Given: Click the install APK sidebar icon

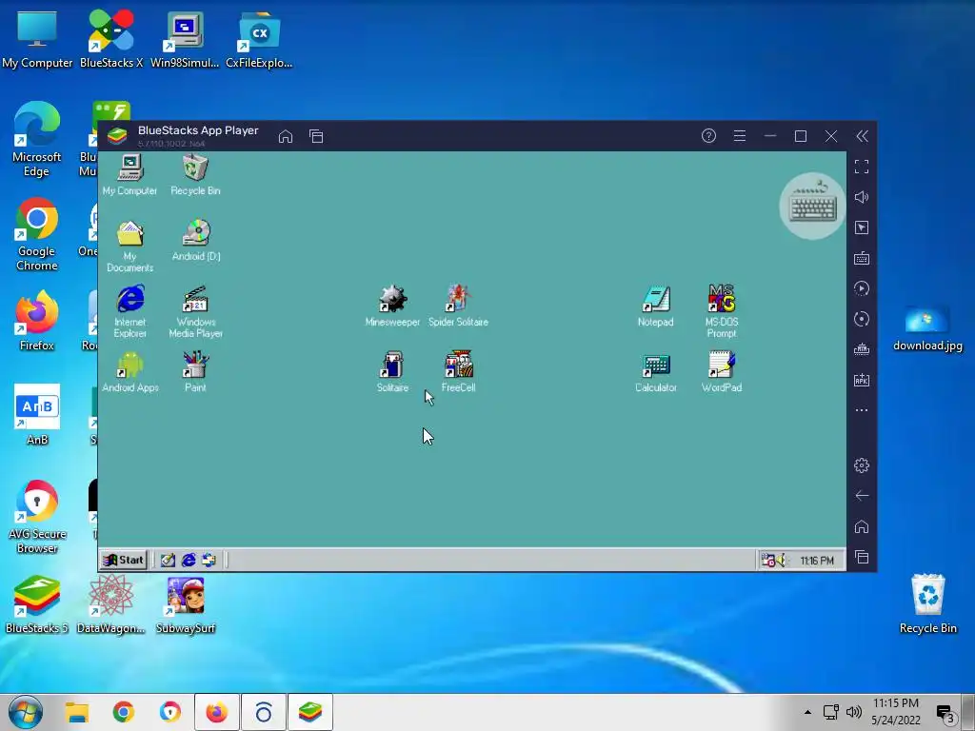Looking at the screenshot, I should [x=861, y=380].
